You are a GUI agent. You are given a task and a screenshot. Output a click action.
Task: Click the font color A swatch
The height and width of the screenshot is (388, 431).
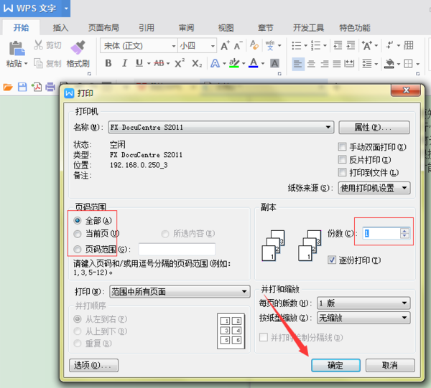pos(253,63)
